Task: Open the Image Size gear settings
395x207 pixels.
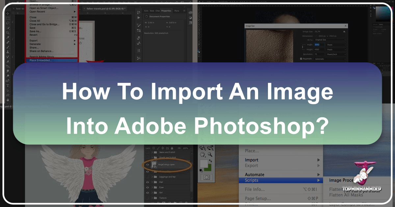Action: click(x=344, y=31)
